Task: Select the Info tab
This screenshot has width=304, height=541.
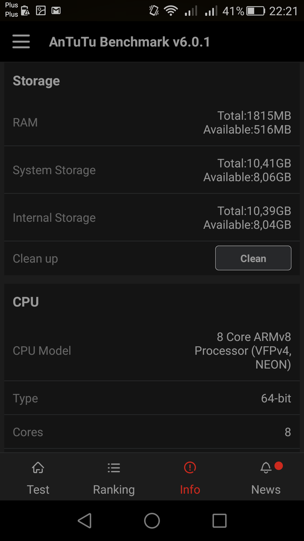Action: [190, 477]
